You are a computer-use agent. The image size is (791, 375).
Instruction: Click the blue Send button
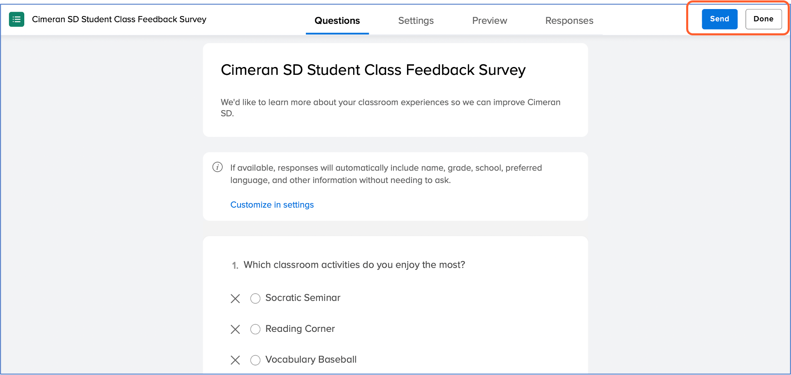click(719, 19)
